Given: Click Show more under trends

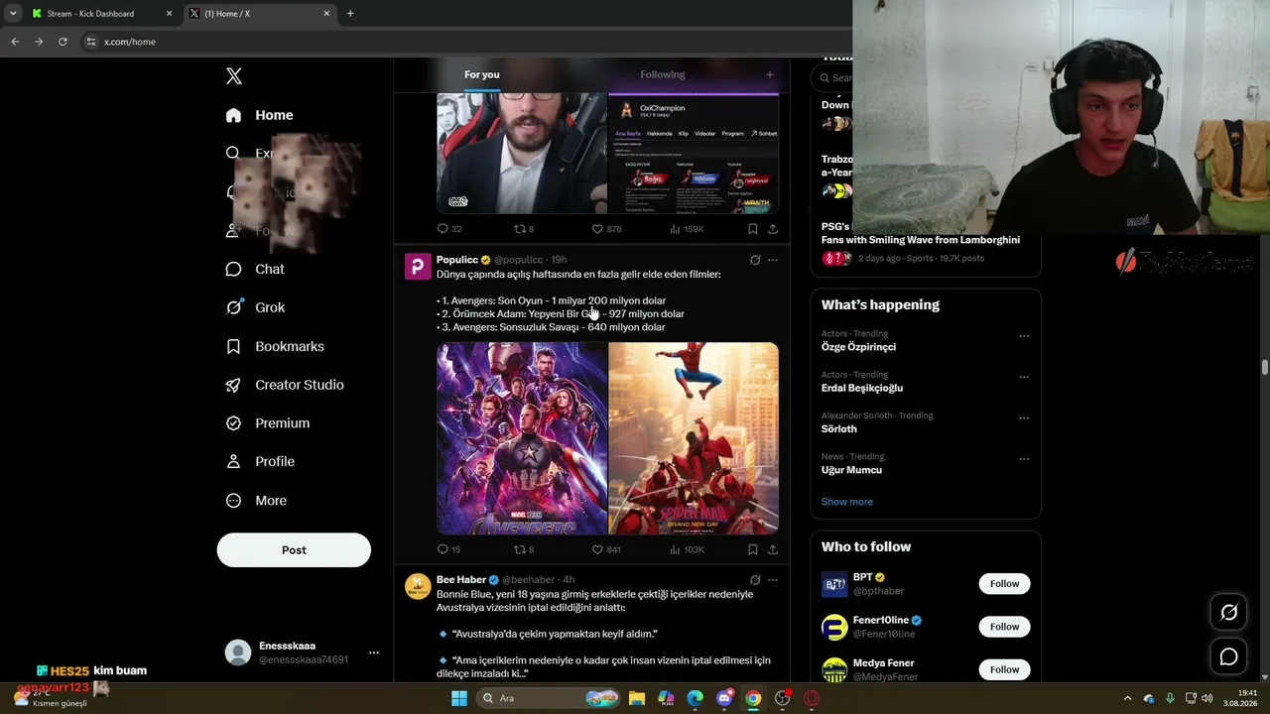Looking at the screenshot, I should tap(847, 502).
